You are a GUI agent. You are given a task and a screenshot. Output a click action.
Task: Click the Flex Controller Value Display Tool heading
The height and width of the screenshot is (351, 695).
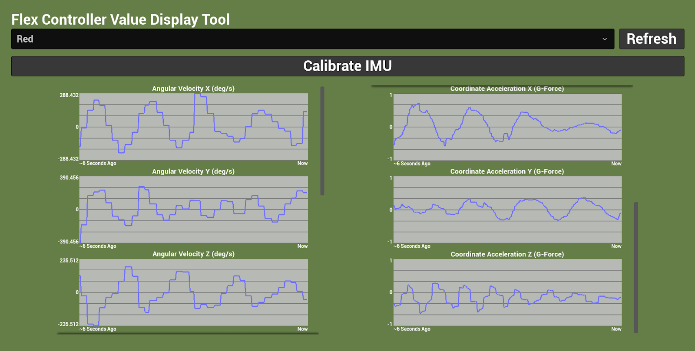[120, 20]
